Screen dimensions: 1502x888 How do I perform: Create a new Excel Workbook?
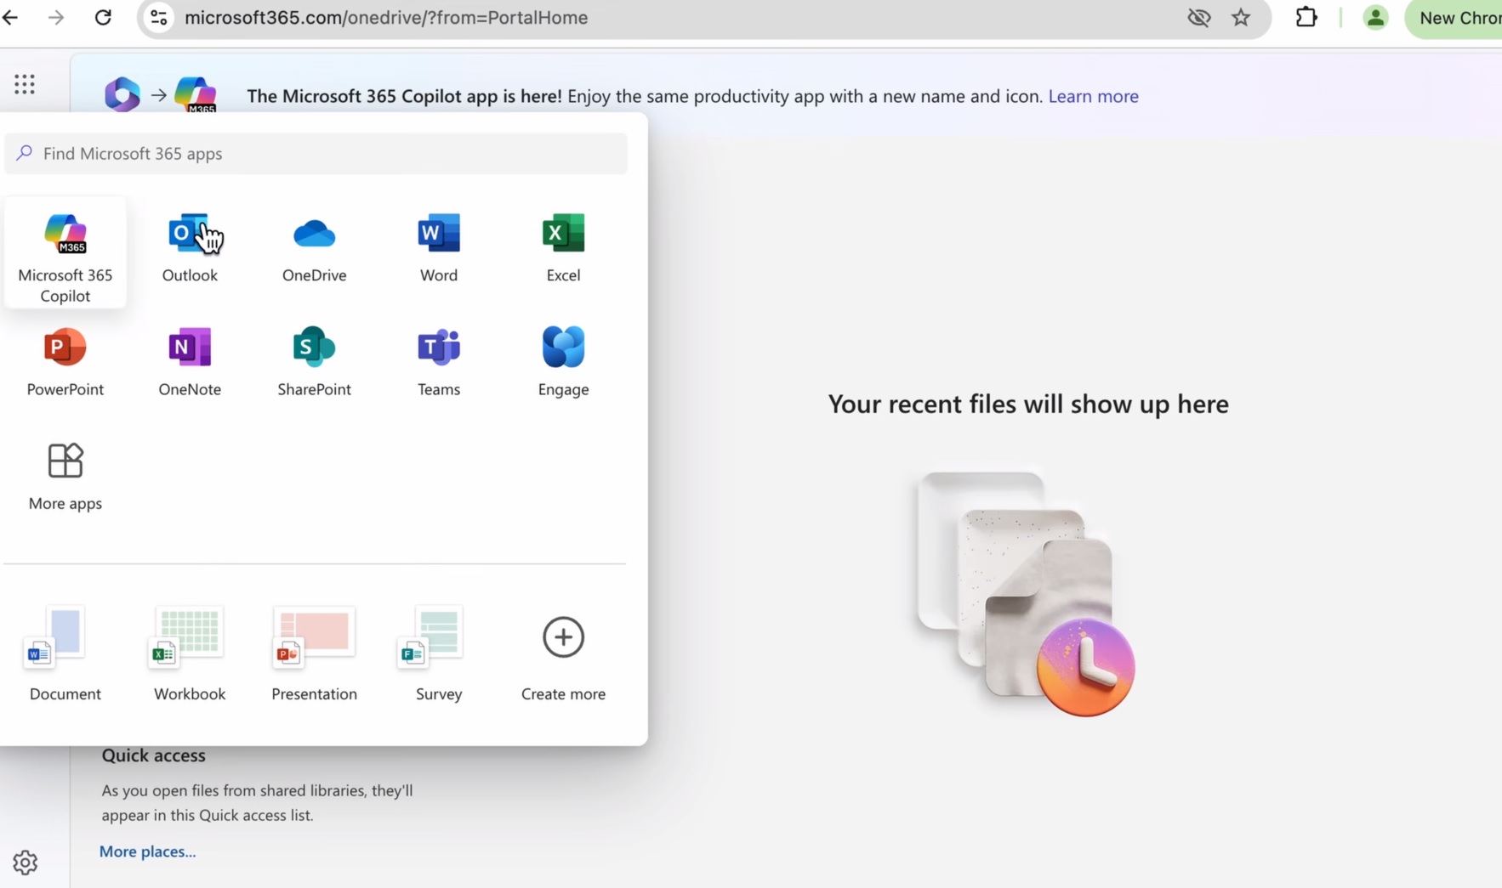(190, 653)
